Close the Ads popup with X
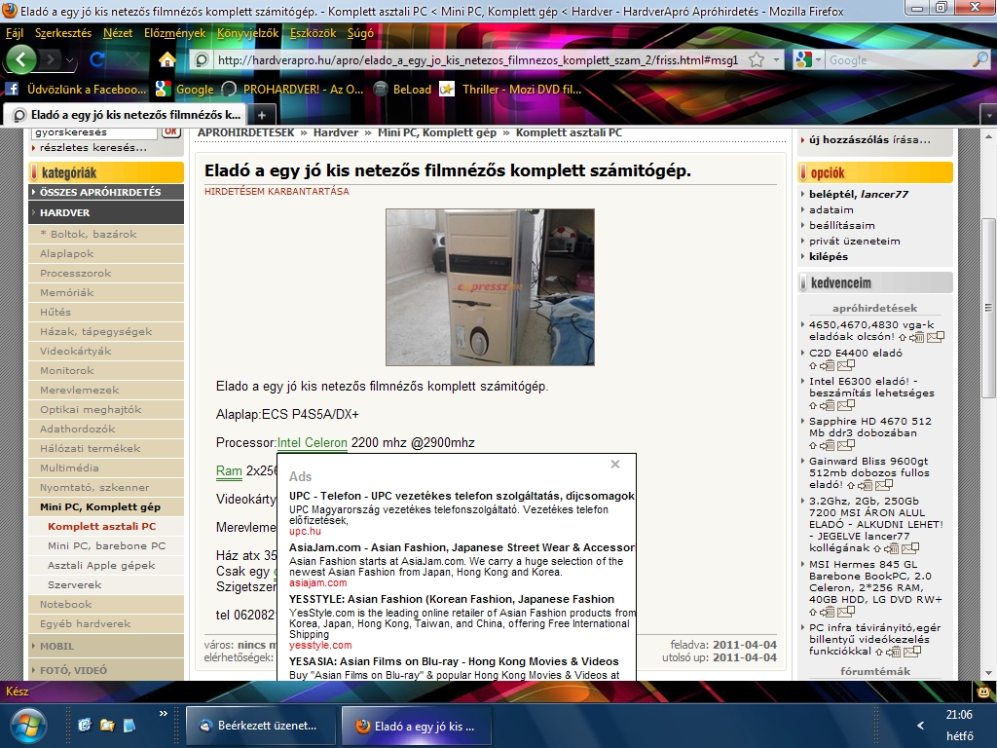The image size is (997, 748). click(615, 465)
